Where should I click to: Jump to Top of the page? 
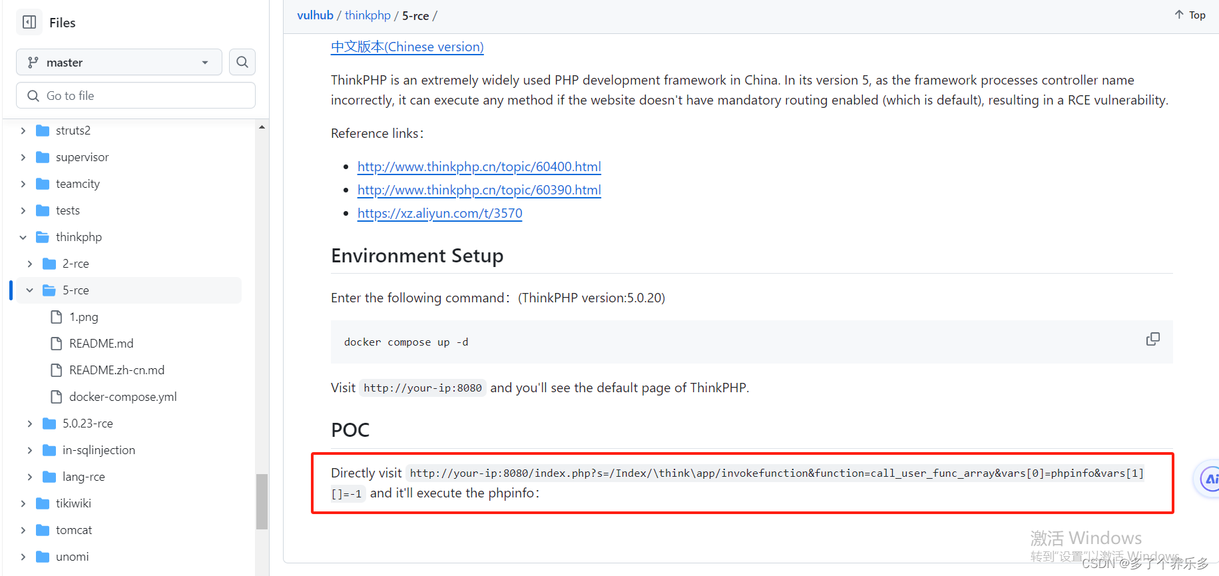coord(1190,15)
